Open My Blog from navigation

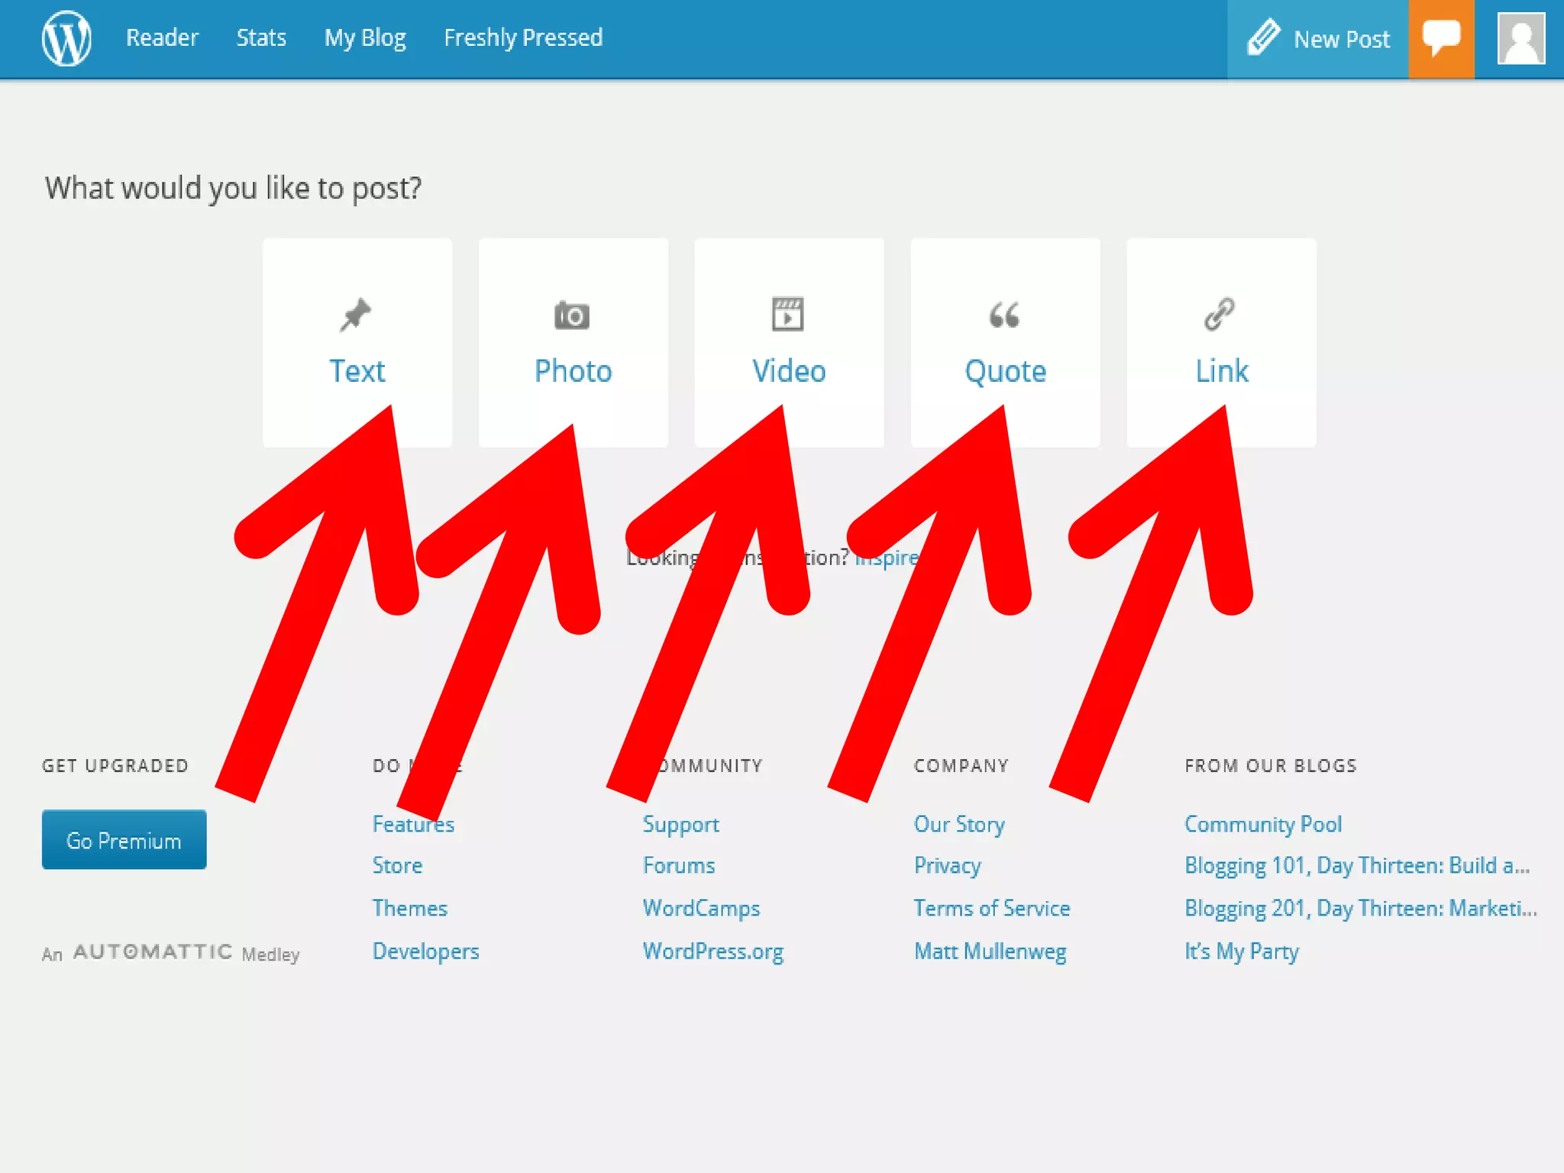click(x=365, y=37)
